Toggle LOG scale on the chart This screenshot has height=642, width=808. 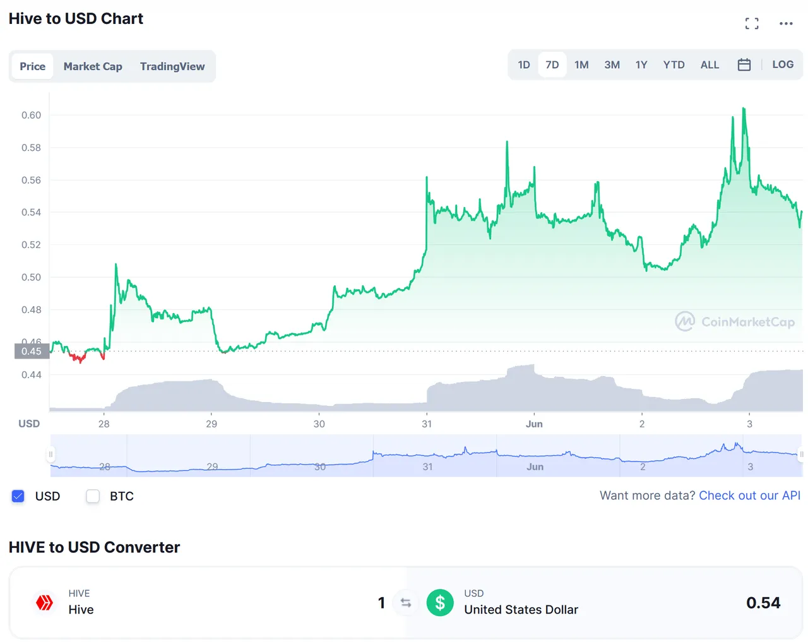click(783, 64)
